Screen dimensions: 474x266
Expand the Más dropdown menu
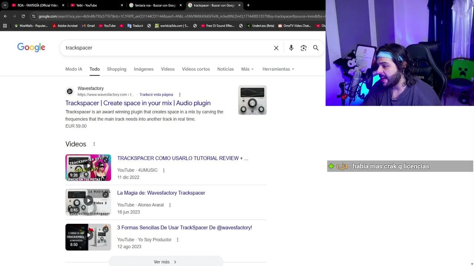point(247,69)
